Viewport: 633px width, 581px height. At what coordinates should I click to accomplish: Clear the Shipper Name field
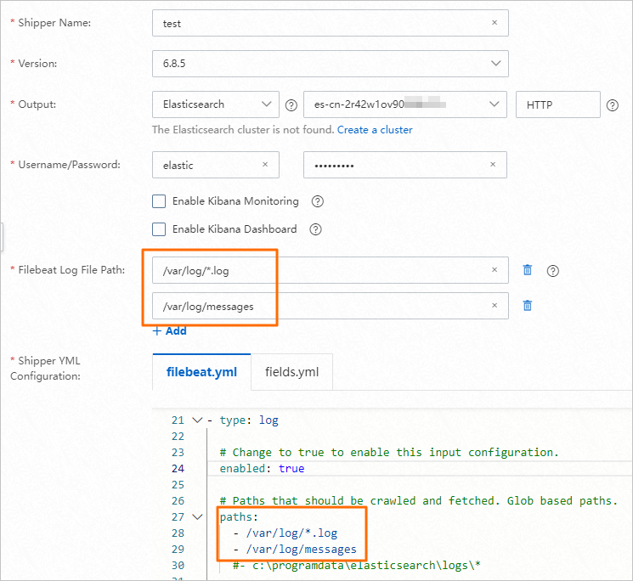(x=495, y=23)
